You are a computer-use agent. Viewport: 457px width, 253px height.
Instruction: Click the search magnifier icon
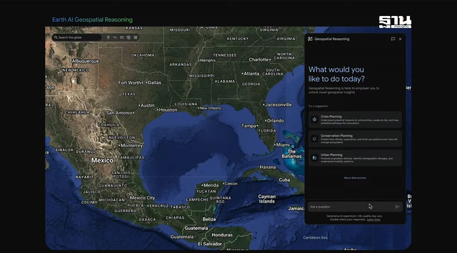(56, 38)
